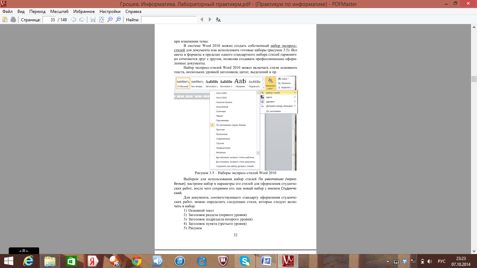Viewport: 477px width, 268px height.
Task: Open McAfee from taskbar
Action: [x=223, y=261]
